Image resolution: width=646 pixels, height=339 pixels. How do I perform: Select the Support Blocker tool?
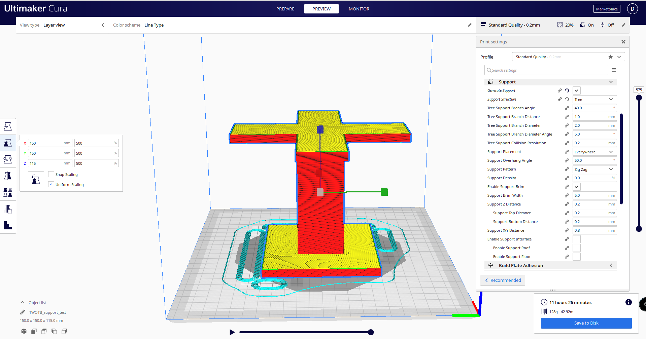pyautogui.click(x=8, y=209)
